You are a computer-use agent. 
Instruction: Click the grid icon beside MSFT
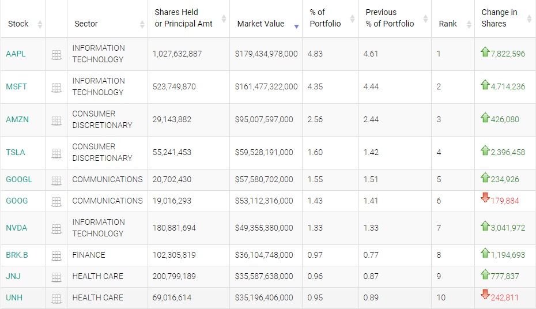click(x=56, y=88)
